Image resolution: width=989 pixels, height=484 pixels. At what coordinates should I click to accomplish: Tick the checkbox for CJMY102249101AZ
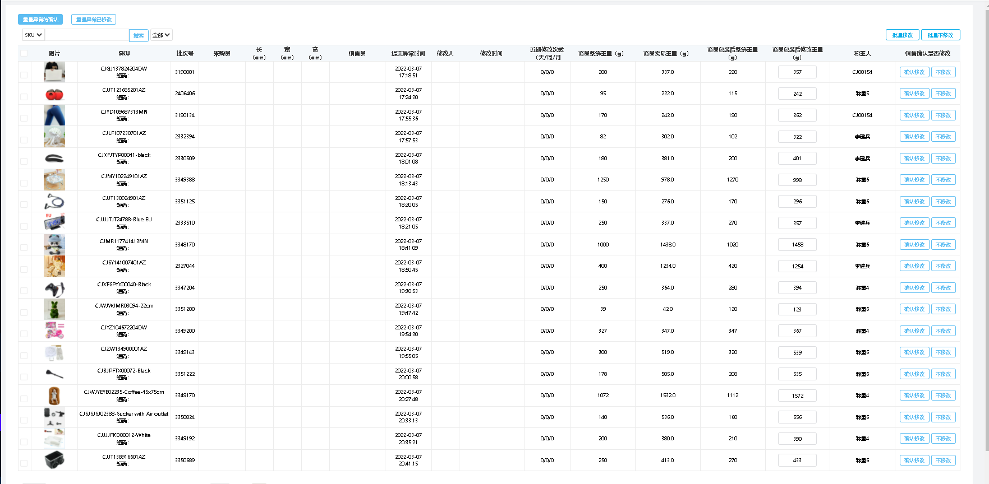[24, 183]
